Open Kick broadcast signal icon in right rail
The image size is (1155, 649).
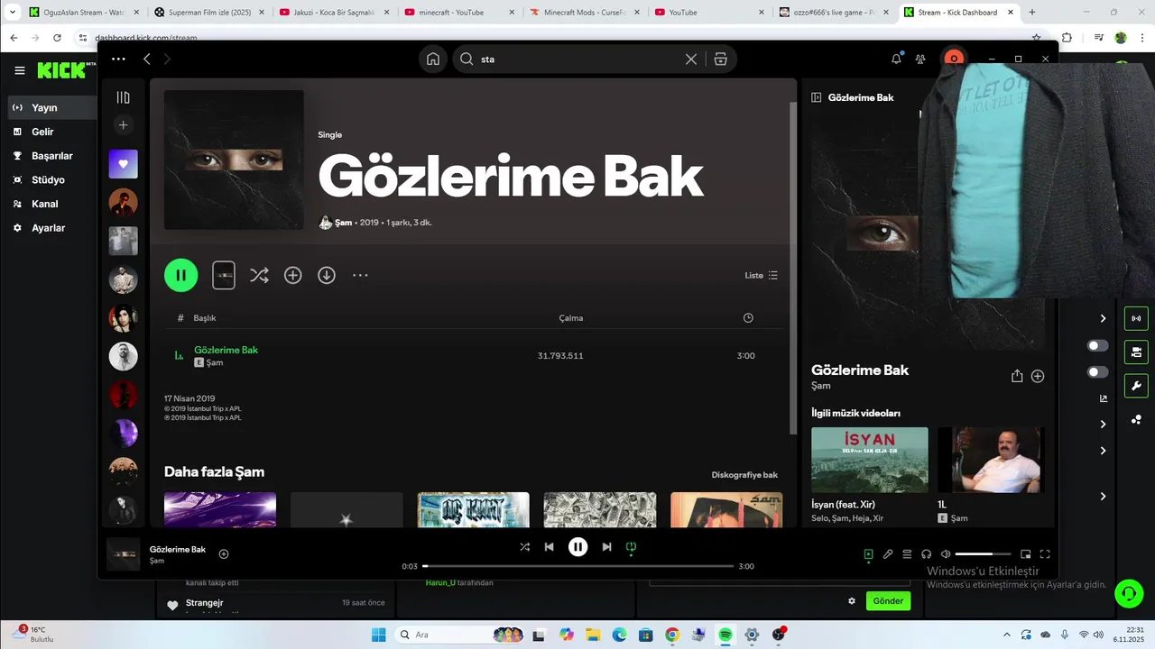click(x=1136, y=318)
